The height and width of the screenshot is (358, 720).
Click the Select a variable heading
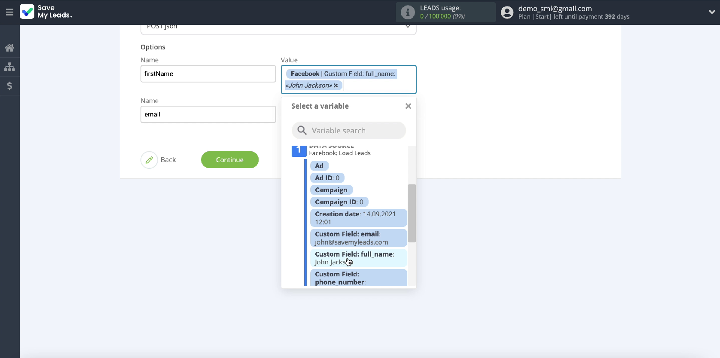(x=320, y=106)
